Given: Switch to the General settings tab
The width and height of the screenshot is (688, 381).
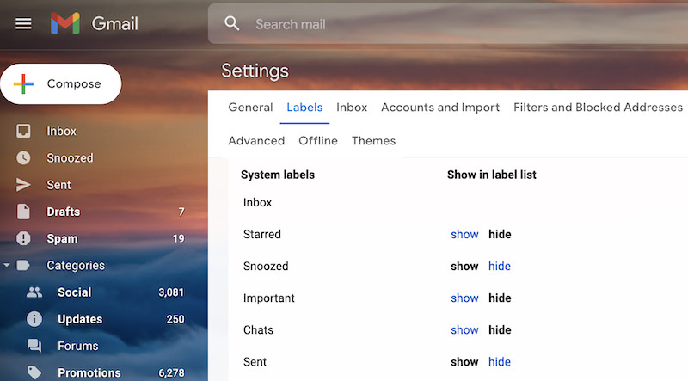Looking at the screenshot, I should 250,108.
